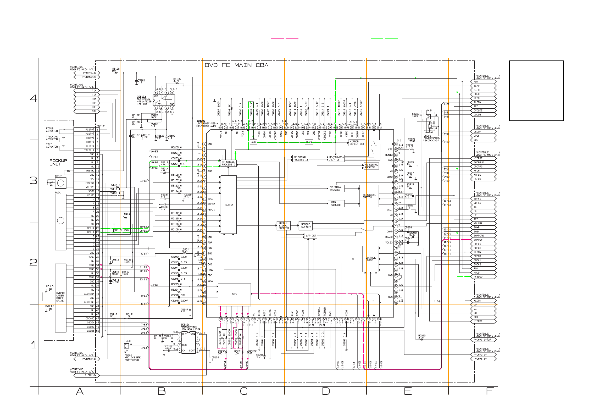
Task: Click the MATRIX block in IC5202
Action: point(229,204)
